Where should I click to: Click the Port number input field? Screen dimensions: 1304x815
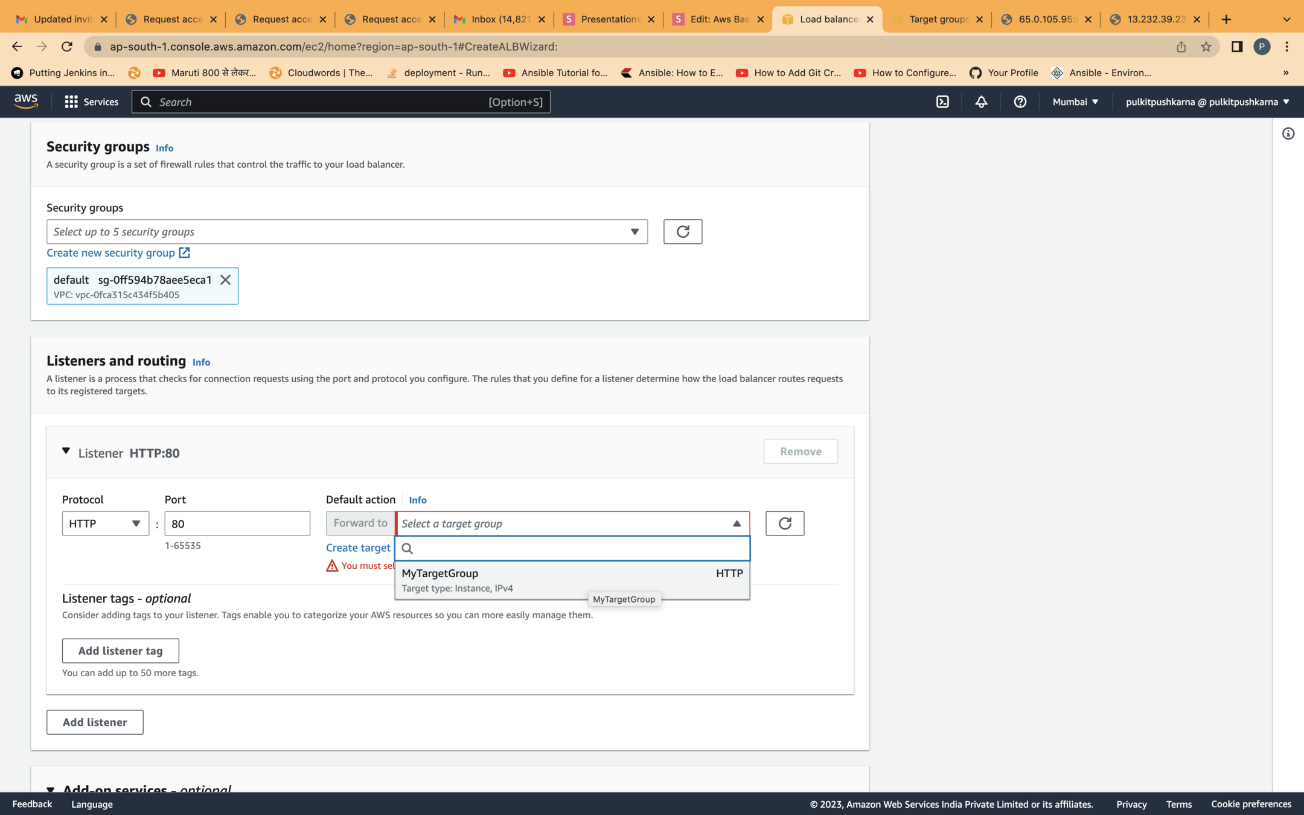[x=237, y=523]
